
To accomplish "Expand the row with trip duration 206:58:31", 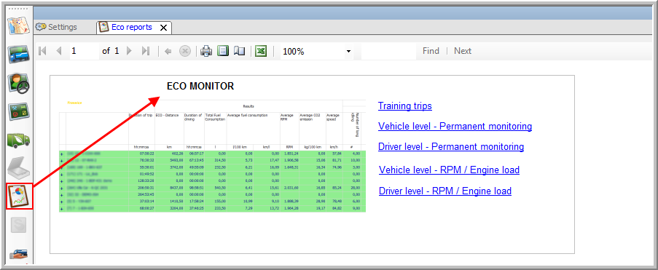I will click(x=62, y=188).
